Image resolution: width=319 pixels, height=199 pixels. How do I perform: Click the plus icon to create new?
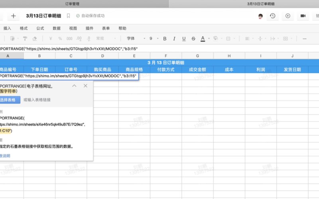coord(13,16)
